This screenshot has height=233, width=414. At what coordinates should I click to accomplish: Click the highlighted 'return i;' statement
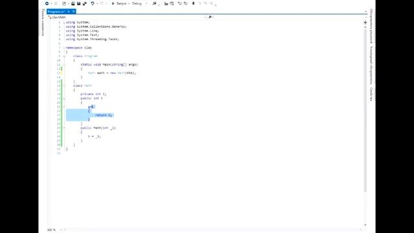103,115
